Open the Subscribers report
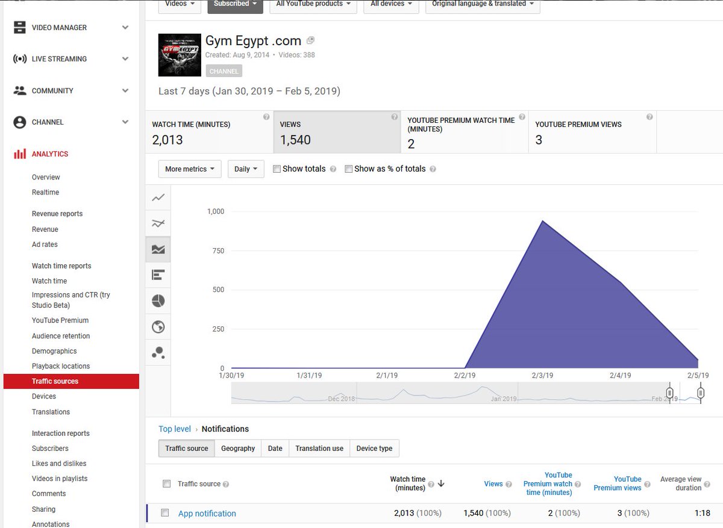This screenshot has width=723, height=528. (50, 449)
